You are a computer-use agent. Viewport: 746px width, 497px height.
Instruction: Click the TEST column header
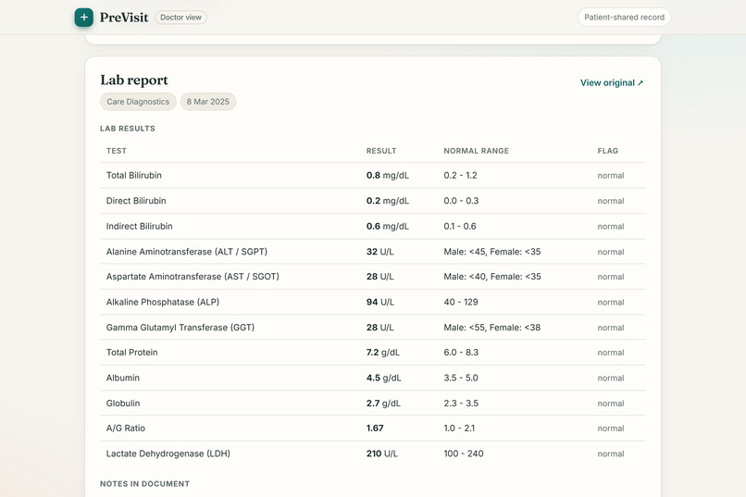[x=117, y=151]
